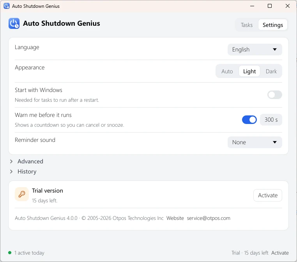Image resolution: width=297 pixels, height=262 pixels.
Task: Expand the History section
Action: coord(23,172)
